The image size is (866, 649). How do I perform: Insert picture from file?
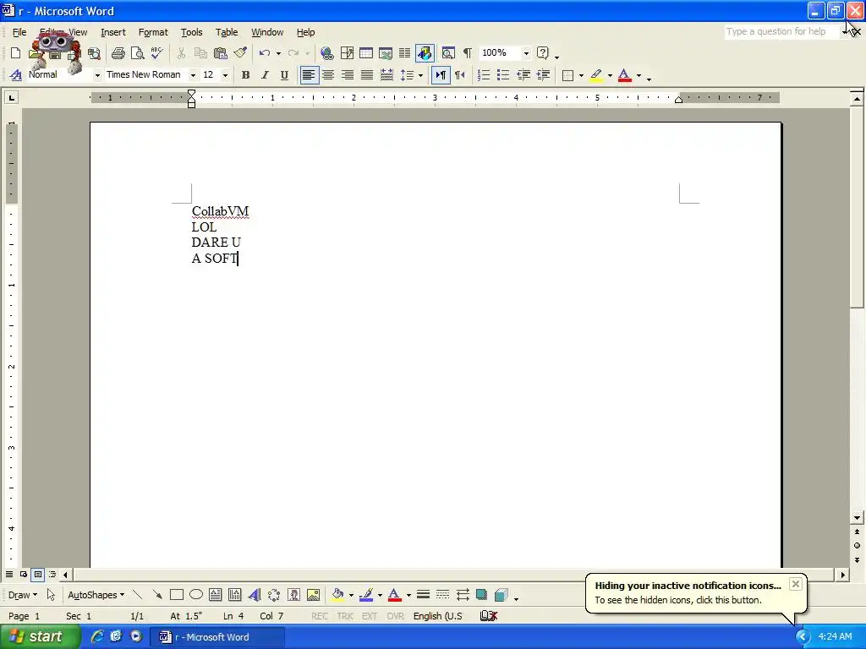tap(313, 595)
